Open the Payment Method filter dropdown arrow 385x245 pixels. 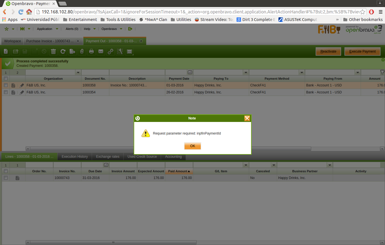pyautogui.click(x=302, y=73)
